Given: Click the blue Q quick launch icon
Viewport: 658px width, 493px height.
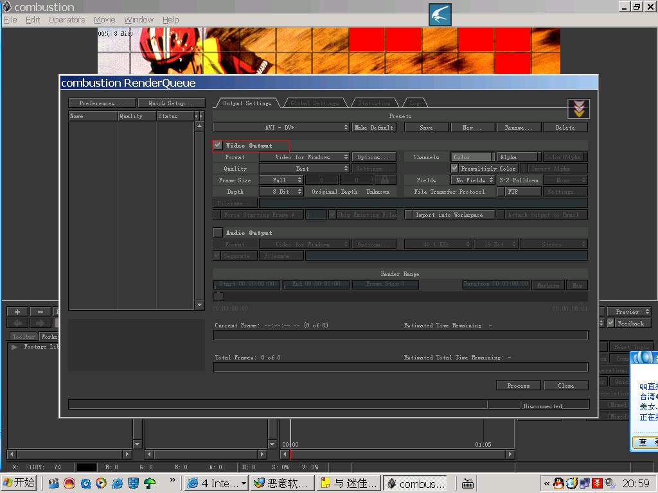Looking at the screenshot, I should click(85, 483).
